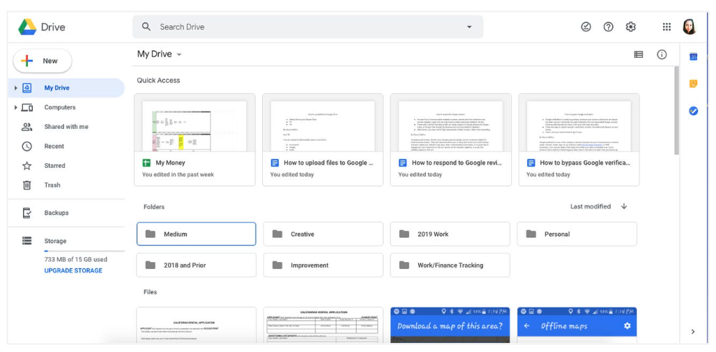This screenshot has height=352, width=716.
Task: Open Google Tasks side panel icon
Action: pos(693,111)
